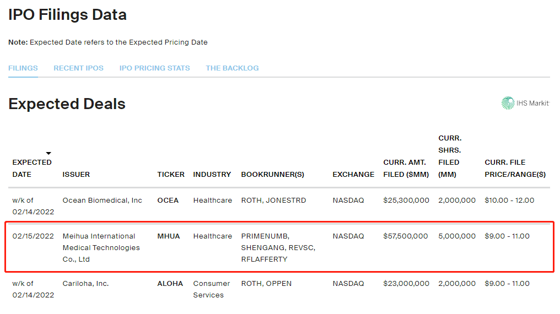Sort by Ticker column header
This screenshot has width=560, height=314.
point(171,175)
